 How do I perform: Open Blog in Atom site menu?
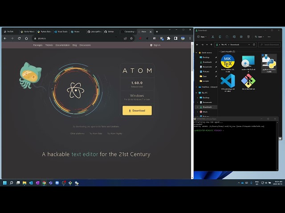[74, 45]
